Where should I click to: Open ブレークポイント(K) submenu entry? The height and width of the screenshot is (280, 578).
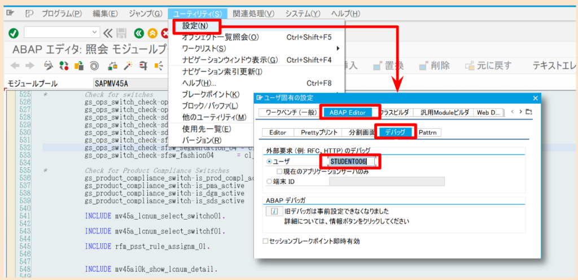(x=211, y=94)
